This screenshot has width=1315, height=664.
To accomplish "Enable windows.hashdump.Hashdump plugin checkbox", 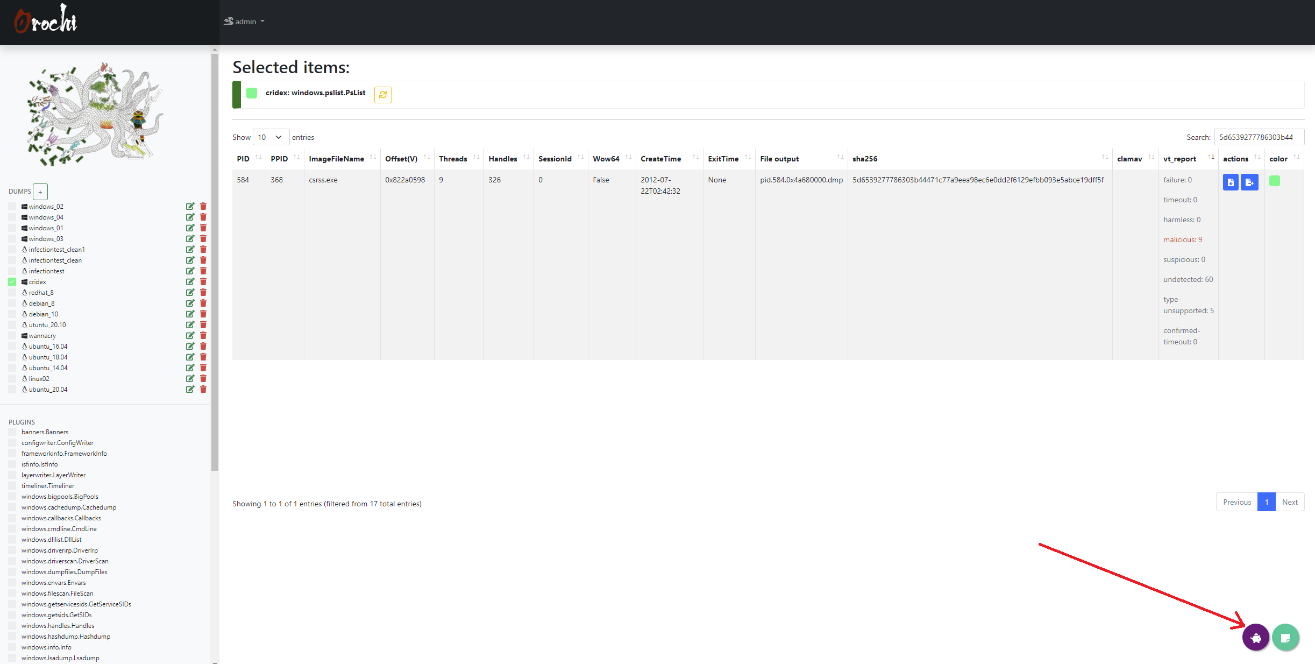I will click(12, 637).
